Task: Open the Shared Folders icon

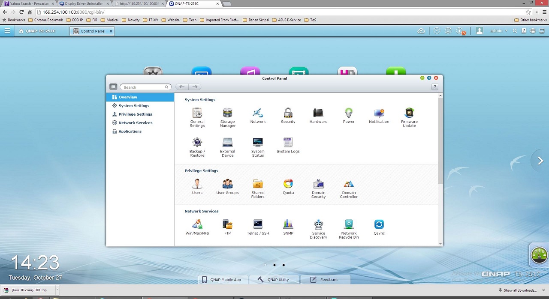Action: (258, 188)
